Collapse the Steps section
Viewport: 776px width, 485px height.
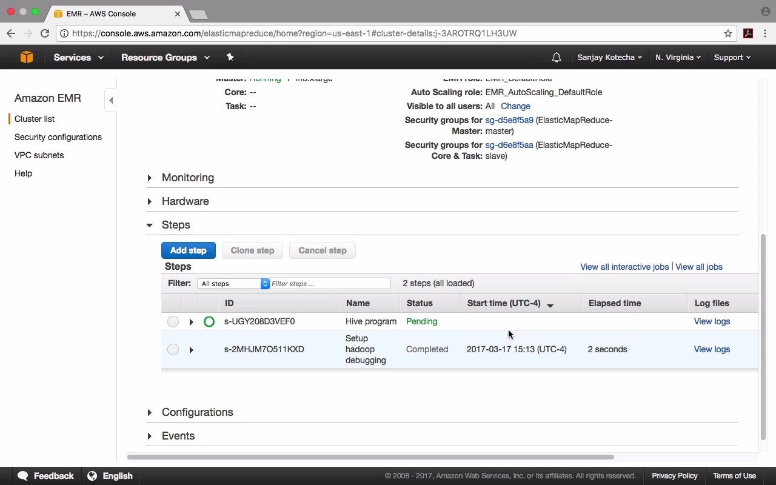click(x=149, y=225)
